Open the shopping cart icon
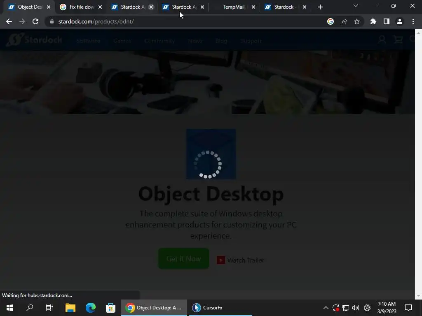Image resolution: width=422 pixels, height=316 pixels. point(398,40)
